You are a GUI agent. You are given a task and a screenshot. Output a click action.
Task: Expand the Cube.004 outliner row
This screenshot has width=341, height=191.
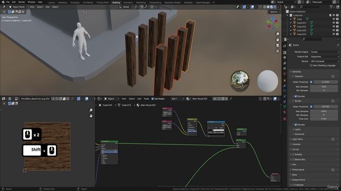tap(291, 34)
